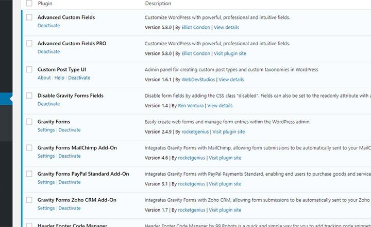The image size is (371, 227).
Task: Open rocketgenius link for MailChimp Add-On
Action: point(191,158)
